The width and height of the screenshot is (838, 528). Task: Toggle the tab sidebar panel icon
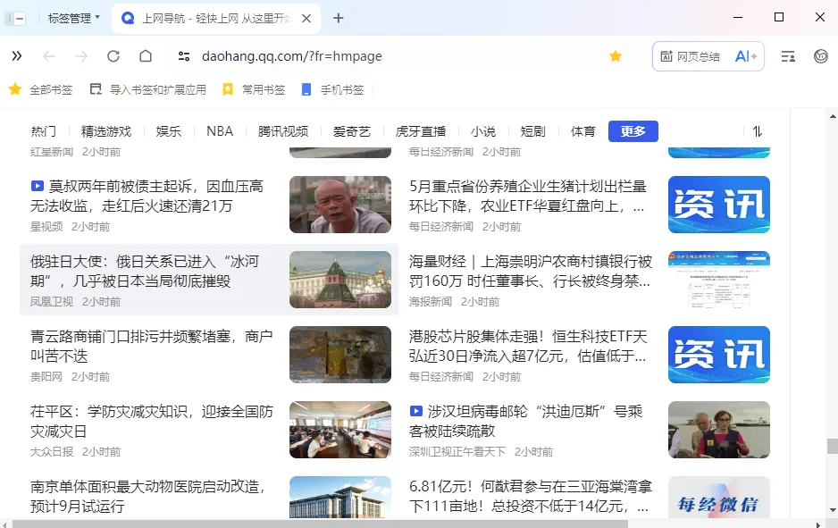15,19
